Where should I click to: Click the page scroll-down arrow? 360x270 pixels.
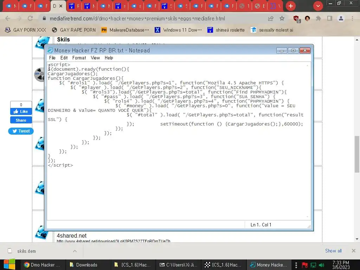[x=357, y=239]
